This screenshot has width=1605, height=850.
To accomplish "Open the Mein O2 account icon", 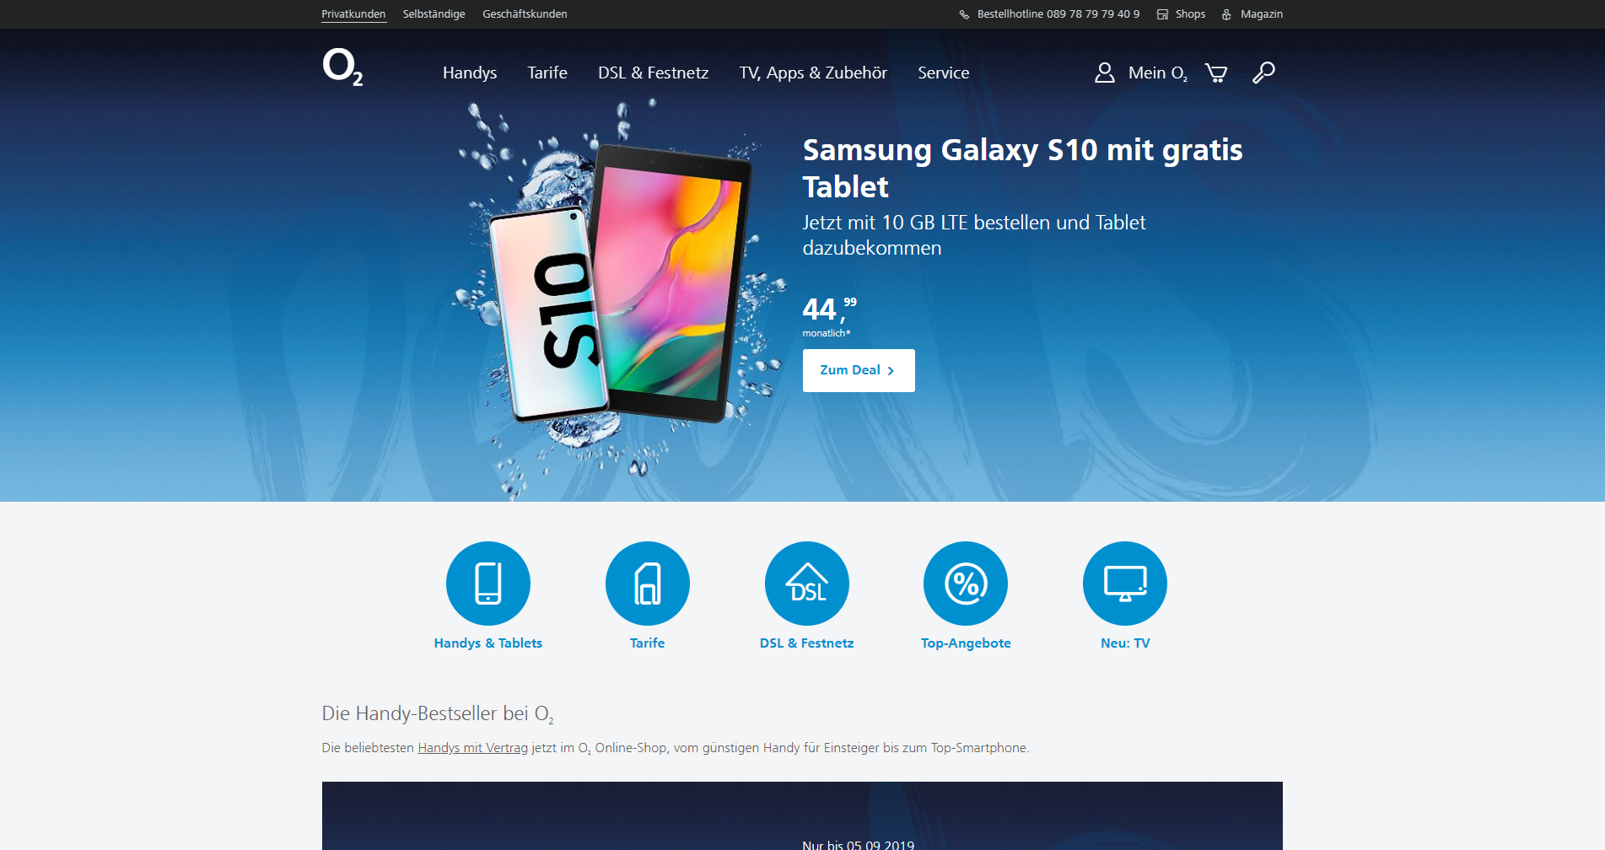I will (x=1104, y=73).
